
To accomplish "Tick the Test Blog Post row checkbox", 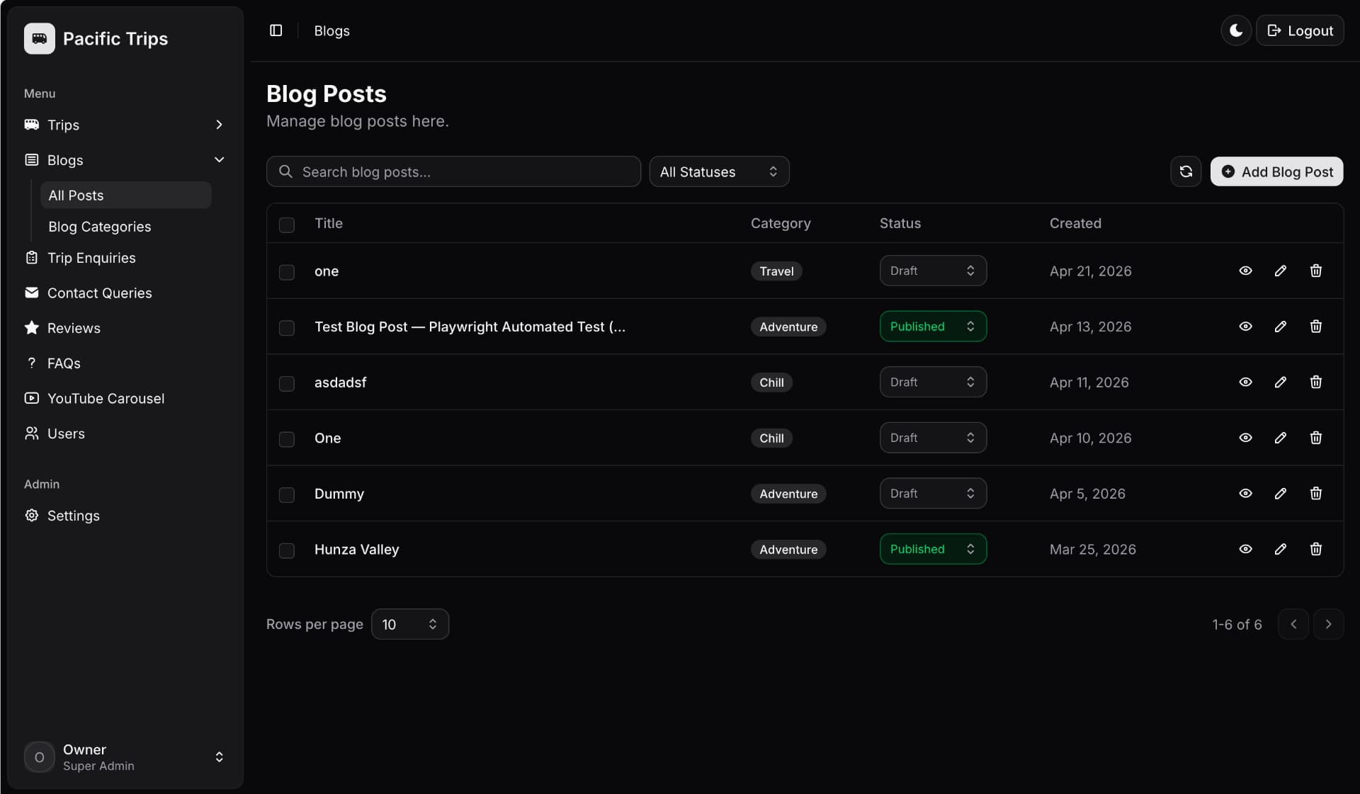I will (287, 328).
